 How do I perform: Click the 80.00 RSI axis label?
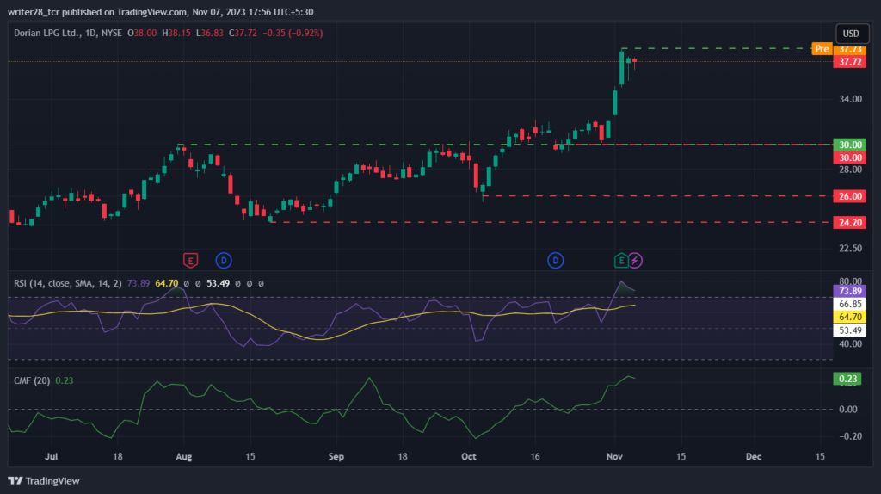pos(850,281)
